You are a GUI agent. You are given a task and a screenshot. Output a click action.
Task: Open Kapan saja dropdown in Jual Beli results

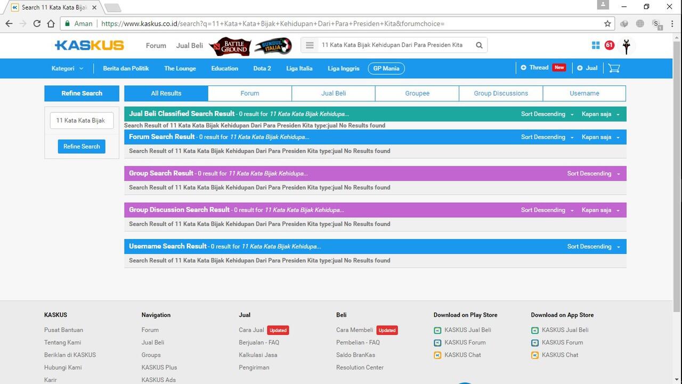coord(600,114)
